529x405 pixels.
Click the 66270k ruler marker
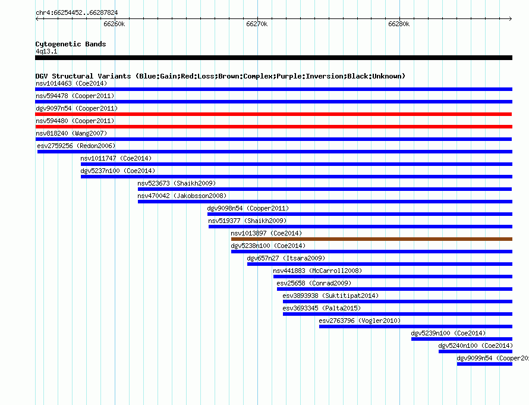(x=257, y=24)
